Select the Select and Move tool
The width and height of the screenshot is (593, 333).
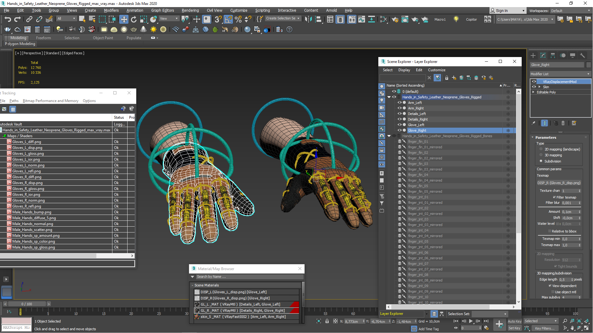[x=124, y=19]
